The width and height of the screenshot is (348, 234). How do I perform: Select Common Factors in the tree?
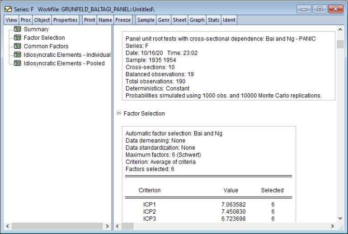pos(46,46)
